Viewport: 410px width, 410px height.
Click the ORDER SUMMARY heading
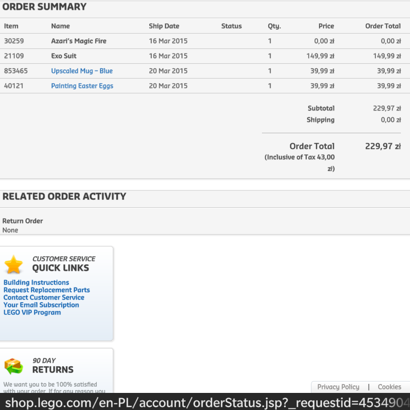44,7
